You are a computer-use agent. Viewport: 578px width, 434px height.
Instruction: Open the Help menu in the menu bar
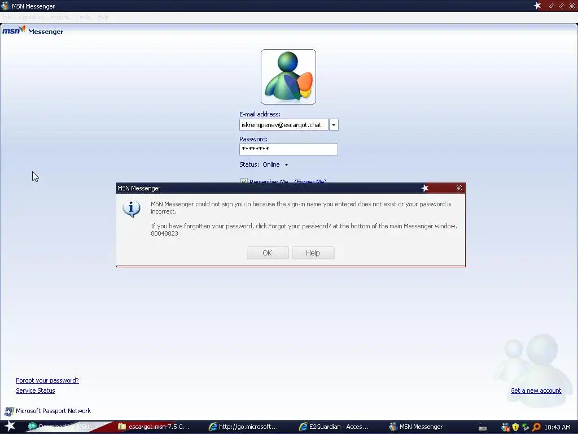pyautogui.click(x=103, y=17)
